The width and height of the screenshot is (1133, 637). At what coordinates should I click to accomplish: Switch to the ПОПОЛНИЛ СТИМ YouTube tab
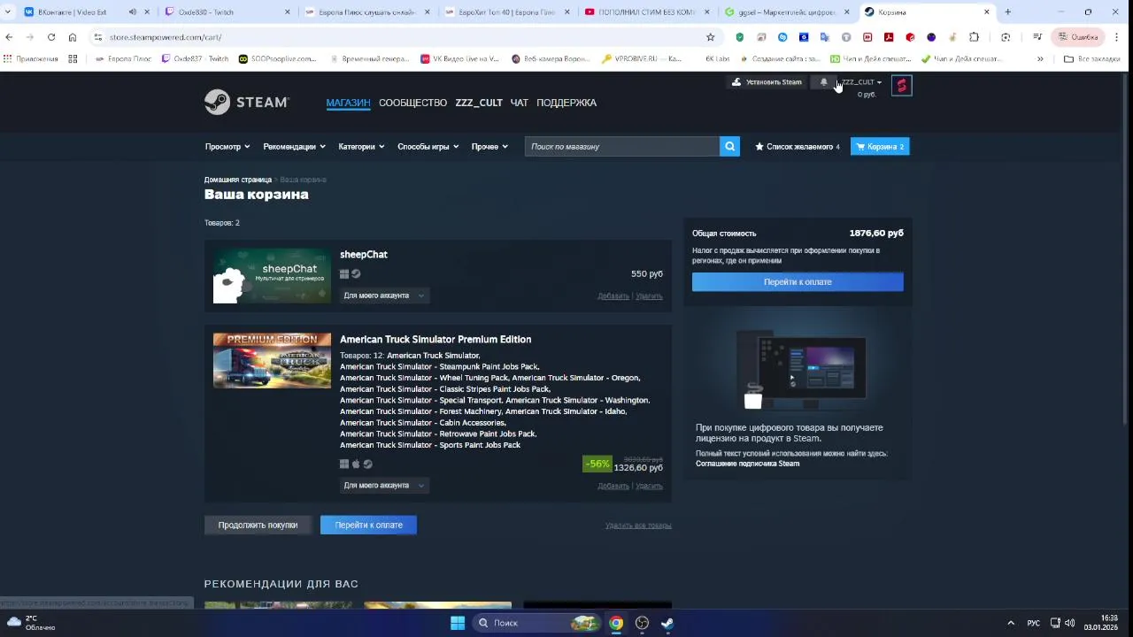[646, 12]
